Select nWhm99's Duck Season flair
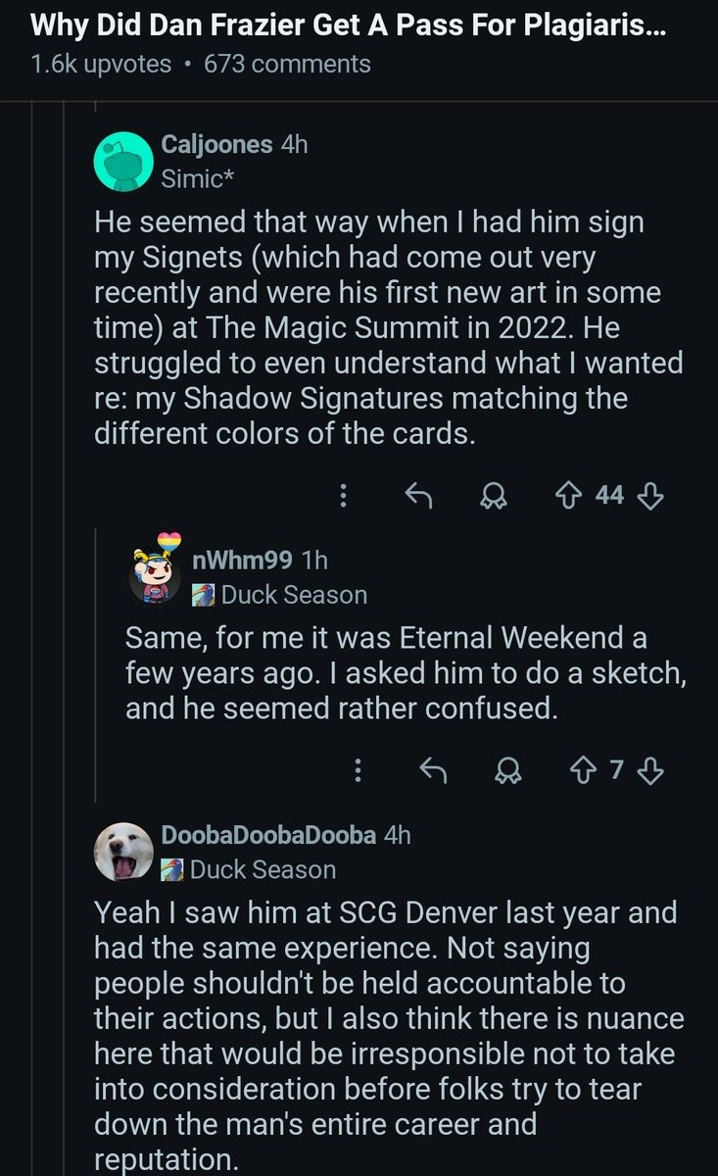The height and width of the screenshot is (1176, 718). tap(280, 594)
